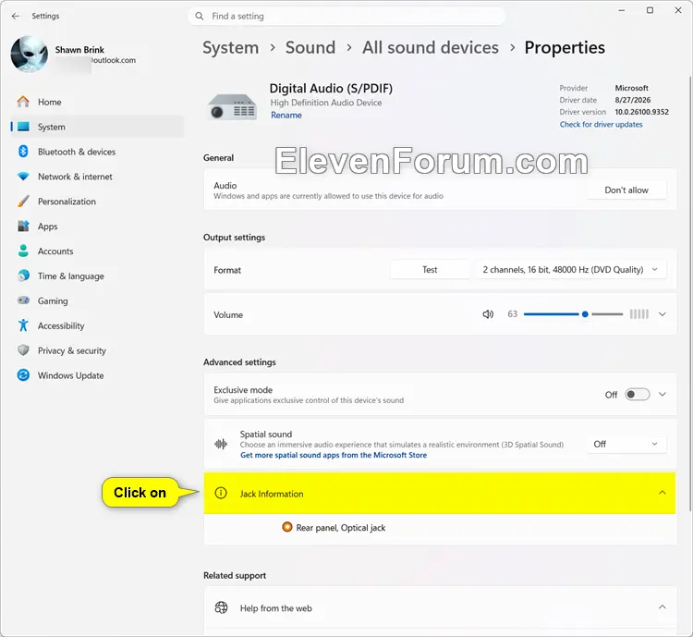The width and height of the screenshot is (693, 637).
Task: Click the volume slider handle
Action: [x=585, y=314]
